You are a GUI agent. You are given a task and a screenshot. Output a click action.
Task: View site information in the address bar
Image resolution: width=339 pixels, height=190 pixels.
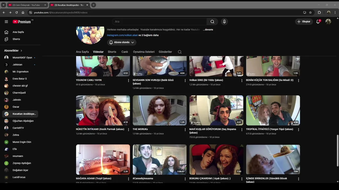point(30,12)
